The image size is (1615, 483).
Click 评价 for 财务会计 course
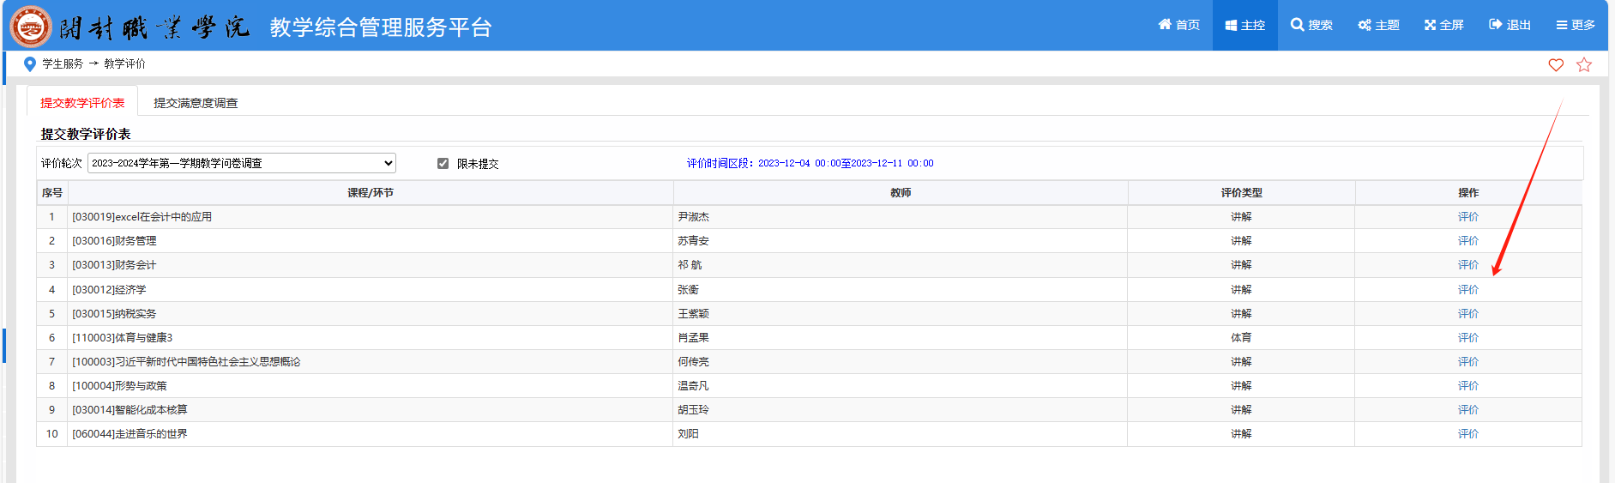1468,265
